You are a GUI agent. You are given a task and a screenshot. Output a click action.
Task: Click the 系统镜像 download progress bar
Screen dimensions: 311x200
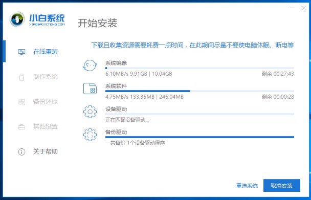199,68
